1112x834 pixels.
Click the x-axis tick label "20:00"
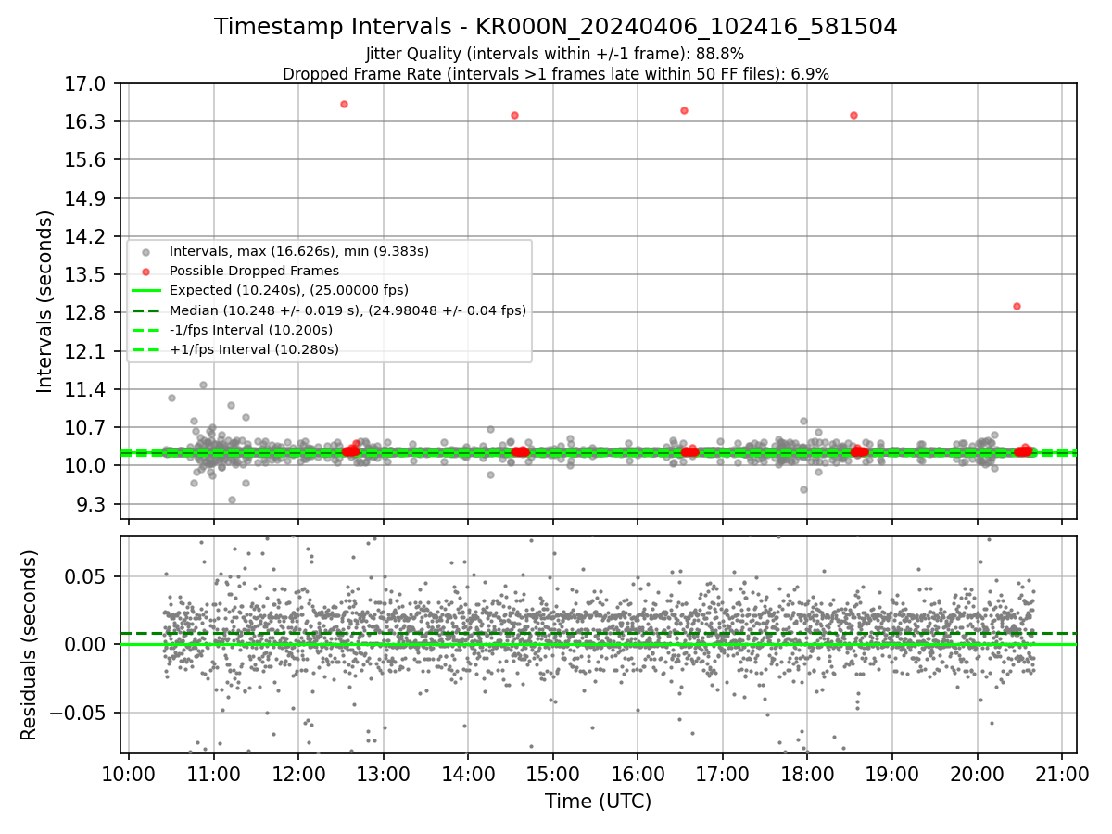click(x=977, y=774)
